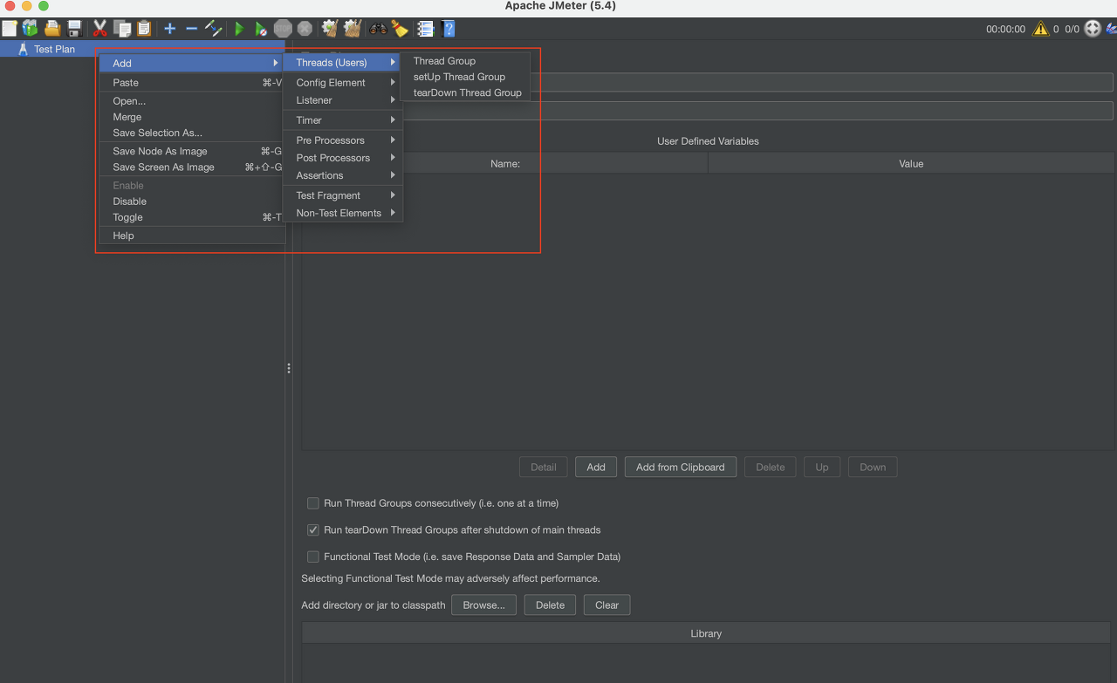This screenshot has height=683, width=1117.
Task: Click the Clear All icon with double broom
Action: [353, 29]
